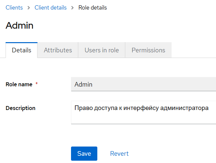Viewport: 216px width, 163px height.
Task: Click the Role details breadcrumb text
Action: point(92,8)
